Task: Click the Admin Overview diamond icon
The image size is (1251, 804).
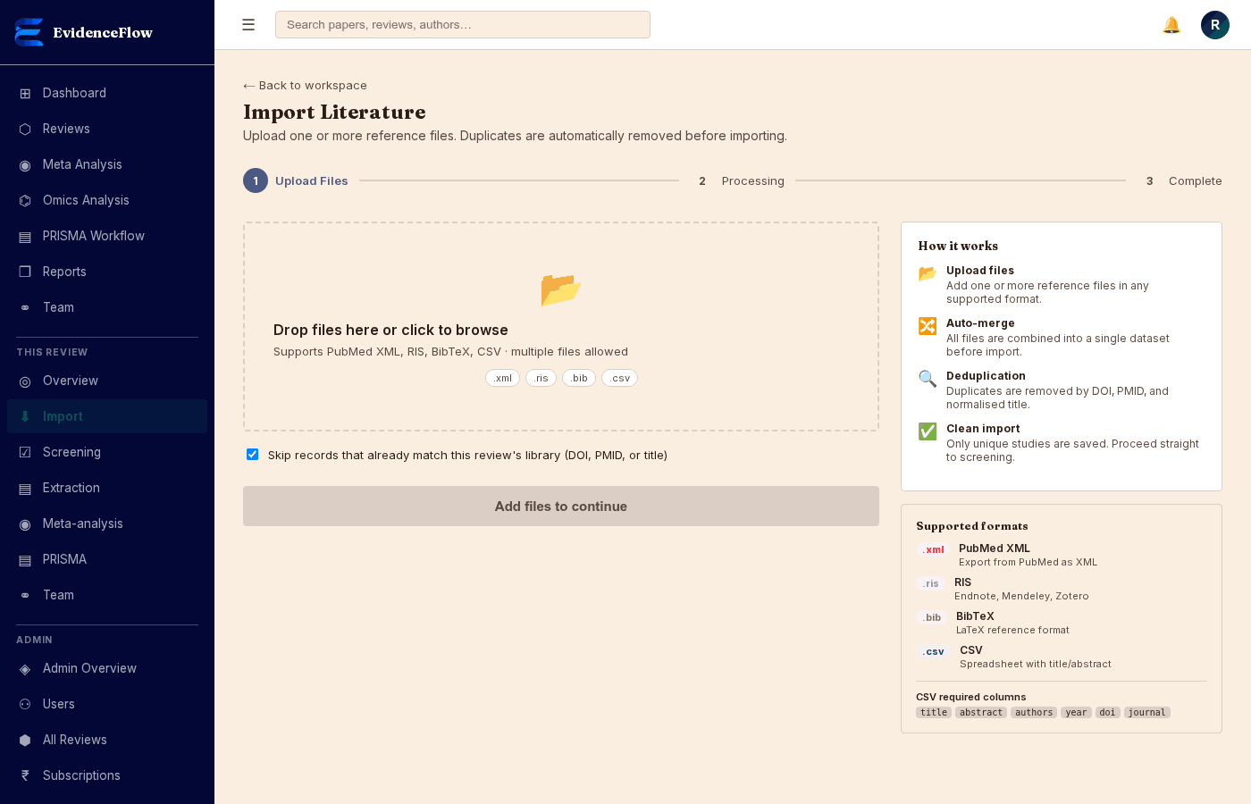Action: (x=25, y=668)
